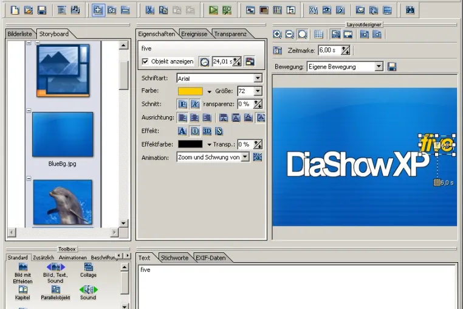Select the Kapitel object in Toolbox

22,293
